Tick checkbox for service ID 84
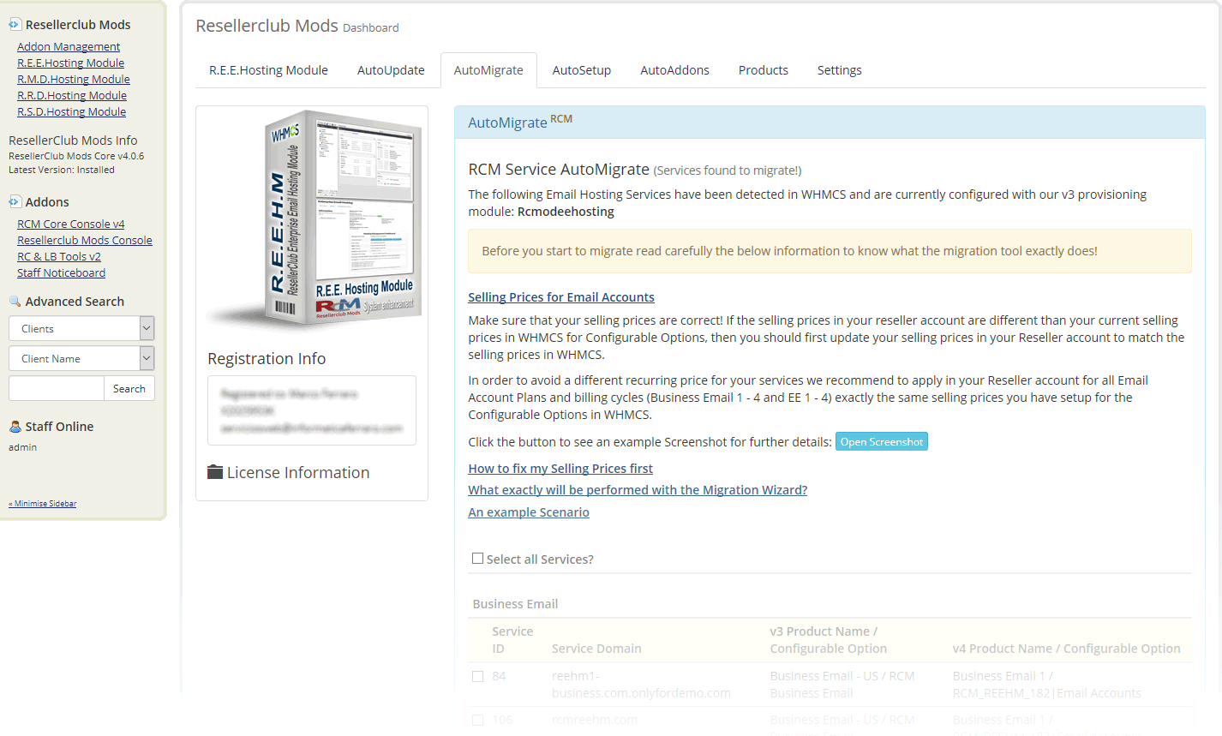The image size is (1222, 736). tap(478, 676)
